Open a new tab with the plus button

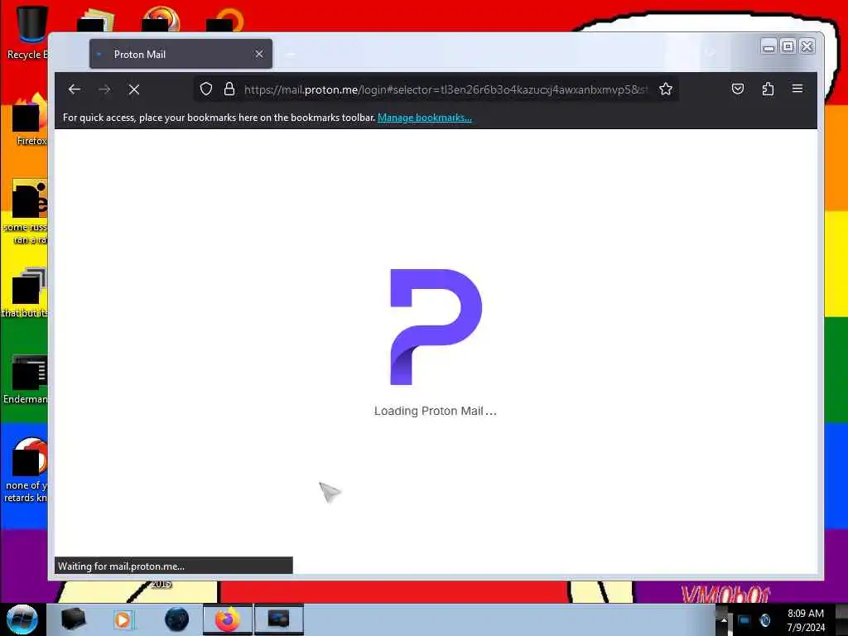[290, 54]
